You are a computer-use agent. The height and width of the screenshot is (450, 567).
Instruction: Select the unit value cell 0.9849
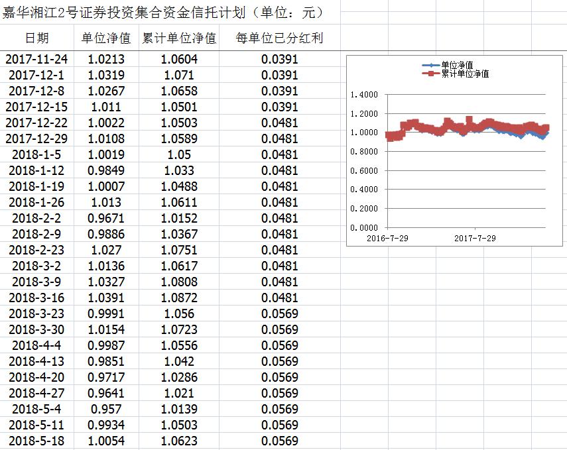(106, 170)
